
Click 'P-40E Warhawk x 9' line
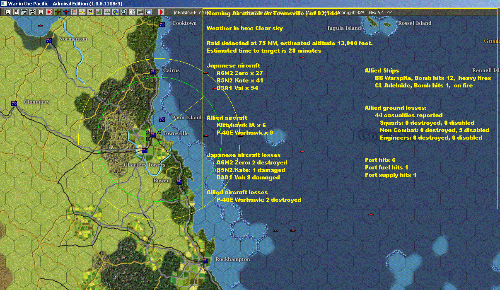coord(245,133)
